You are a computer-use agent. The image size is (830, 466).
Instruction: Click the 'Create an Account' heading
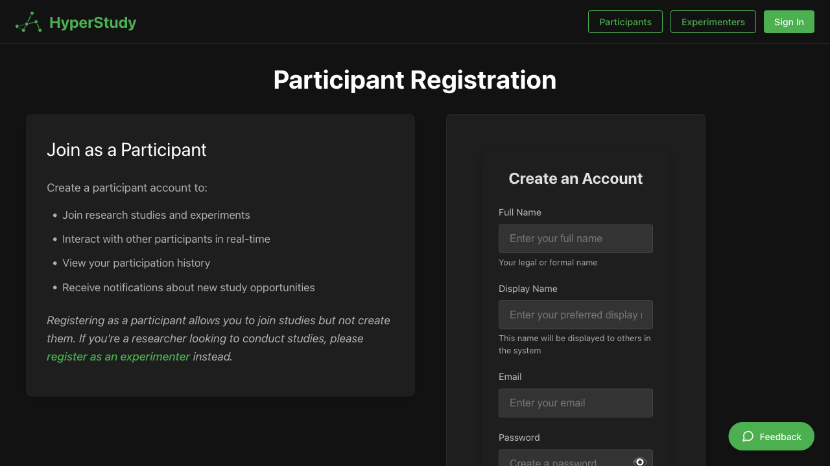pyautogui.click(x=575, y=178)
